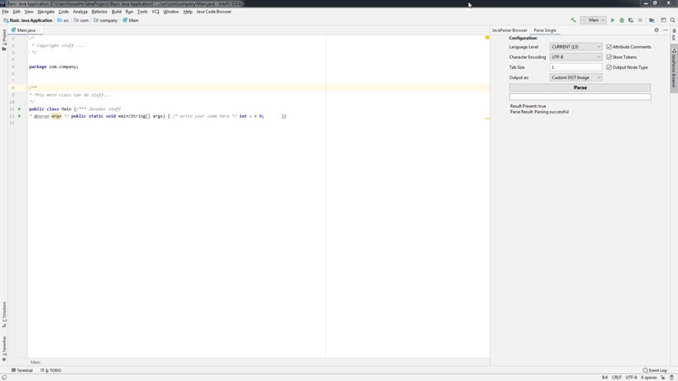The height and width of the screenshot is (381, 678).
Task: Hide the JavaParser panel with minus icon
Action: [x=665, y=30]
